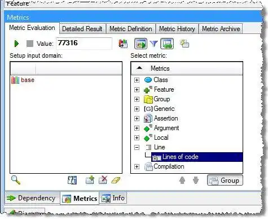
Task: Click the copy documents toolbar icon
Action: click(x=184, y=44)
